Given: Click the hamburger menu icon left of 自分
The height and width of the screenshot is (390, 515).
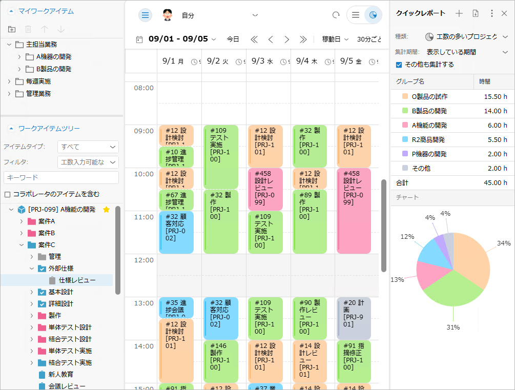Looking at the screenshot, I should [146, 15].
